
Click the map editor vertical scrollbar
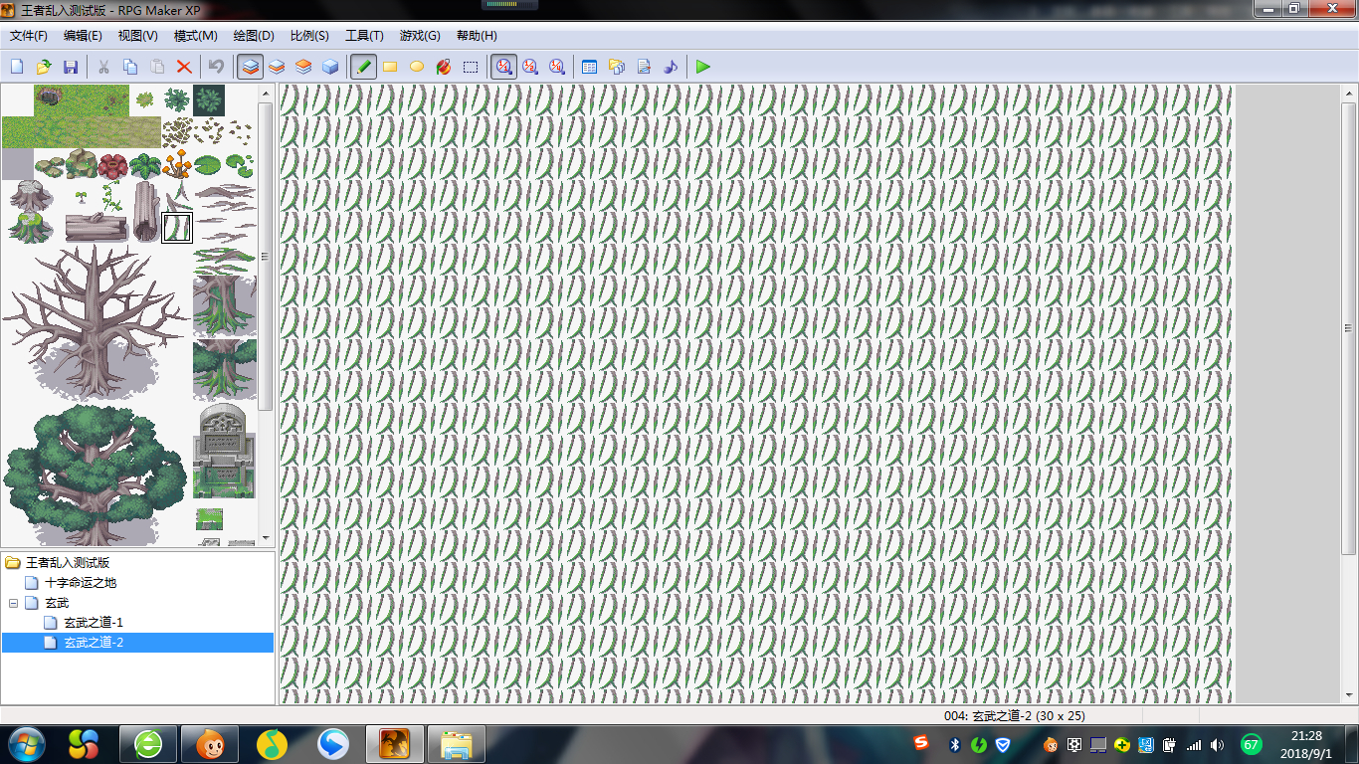pos(1349,328)
